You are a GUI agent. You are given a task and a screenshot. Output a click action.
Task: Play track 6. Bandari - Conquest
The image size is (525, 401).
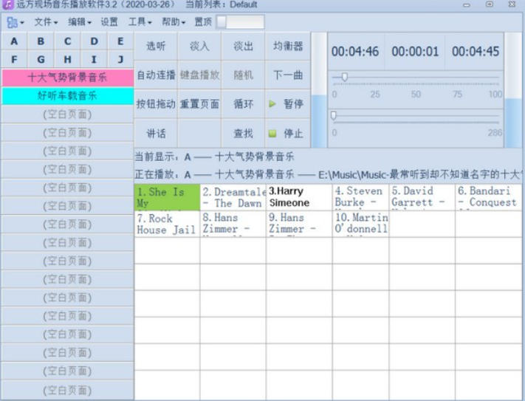tap(489, 197)
